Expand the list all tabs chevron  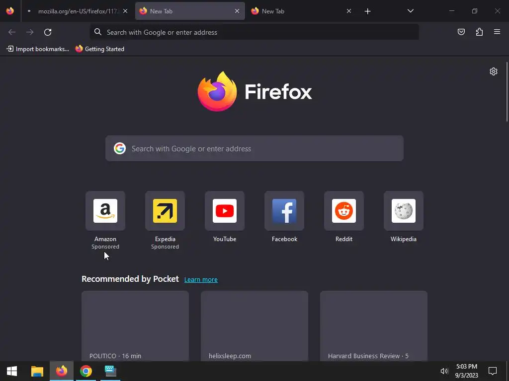click(410, 11)
